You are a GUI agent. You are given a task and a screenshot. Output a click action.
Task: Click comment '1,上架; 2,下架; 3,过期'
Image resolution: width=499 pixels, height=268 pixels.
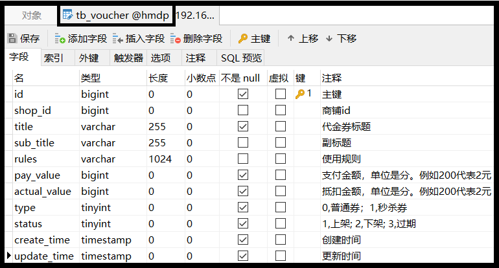point(369,224)
